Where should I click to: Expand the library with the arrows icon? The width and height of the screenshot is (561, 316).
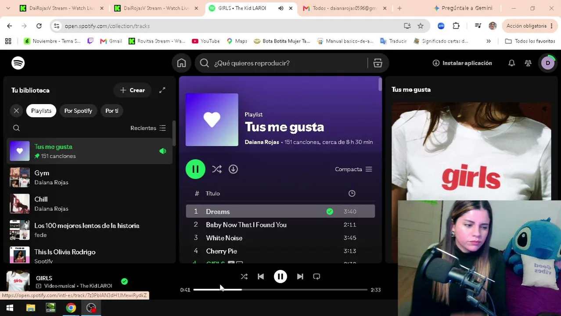162,90
